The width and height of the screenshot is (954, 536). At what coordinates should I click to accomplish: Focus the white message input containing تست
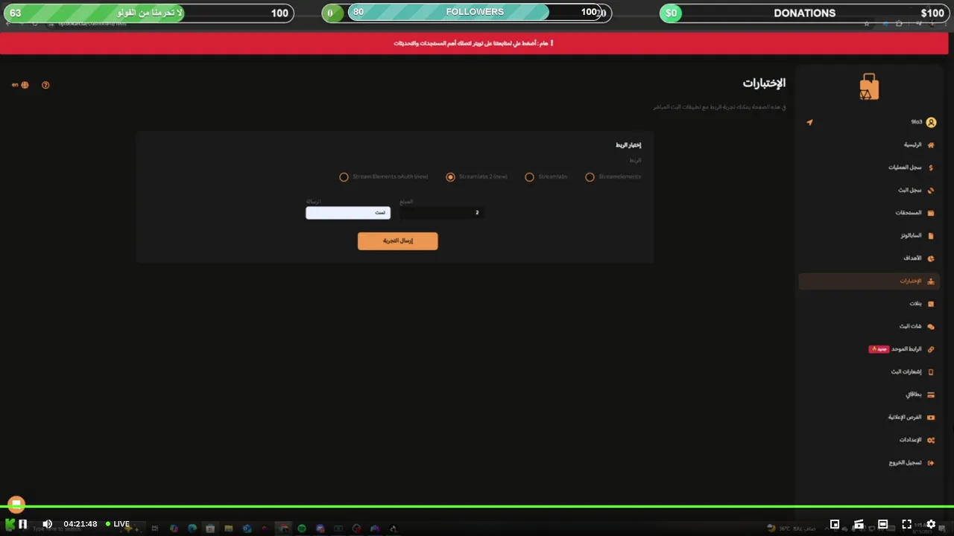[x=348, y=213]
